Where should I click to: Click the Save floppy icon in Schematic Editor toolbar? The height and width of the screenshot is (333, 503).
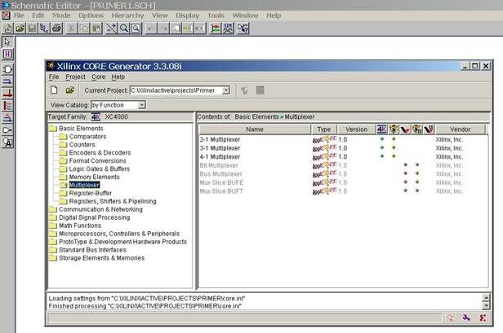pos(32,28)
